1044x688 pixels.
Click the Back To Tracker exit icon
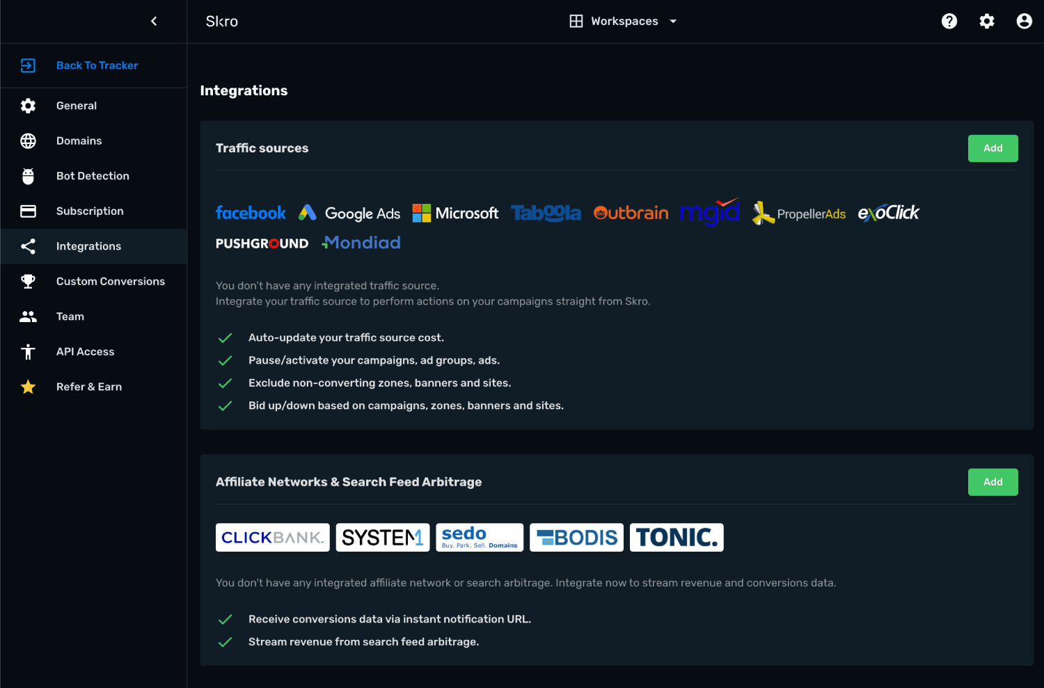click(x=28, y=65)
